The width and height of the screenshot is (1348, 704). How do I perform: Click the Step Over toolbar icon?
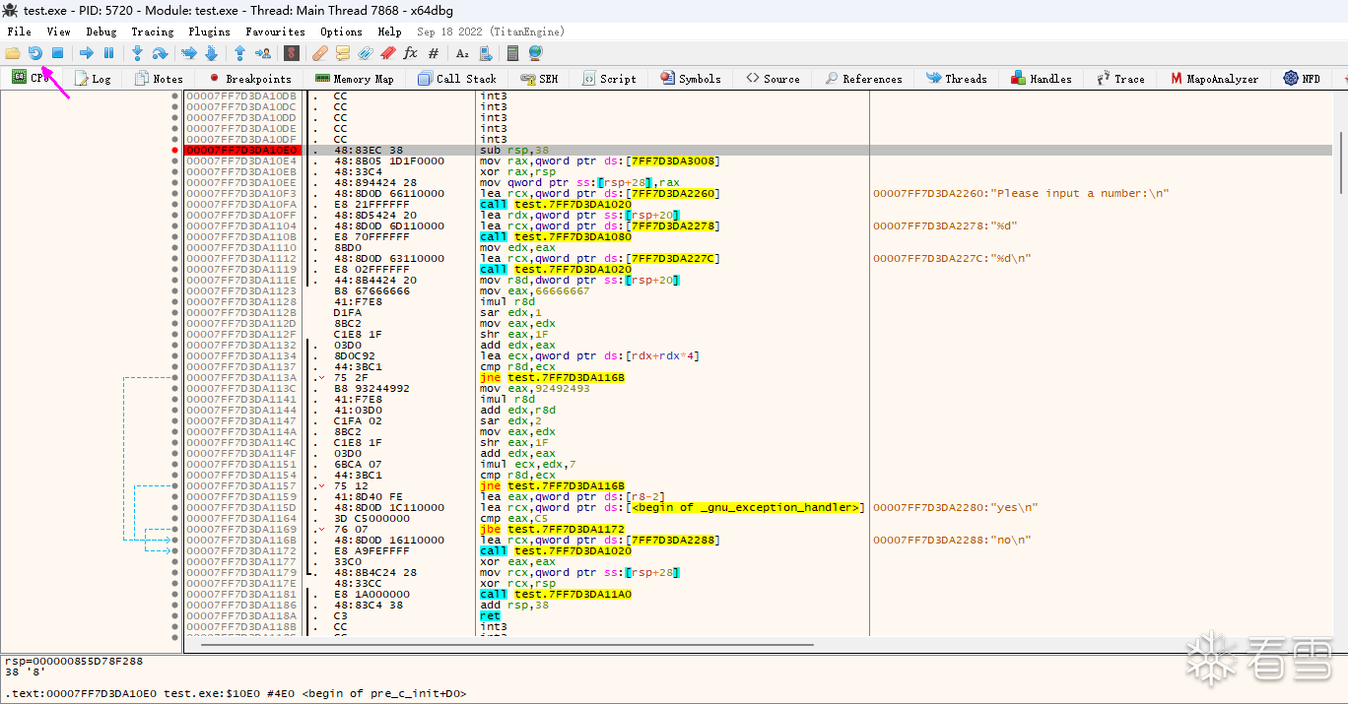point(160,53)
